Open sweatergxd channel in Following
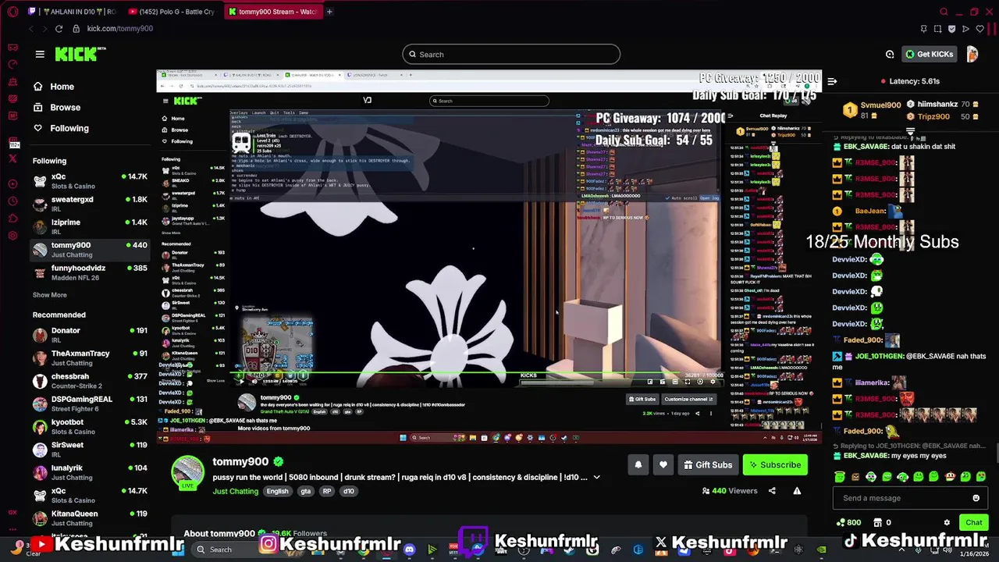Screen dimensions: 999x562 pyautogui.click(x=90, y=204)
